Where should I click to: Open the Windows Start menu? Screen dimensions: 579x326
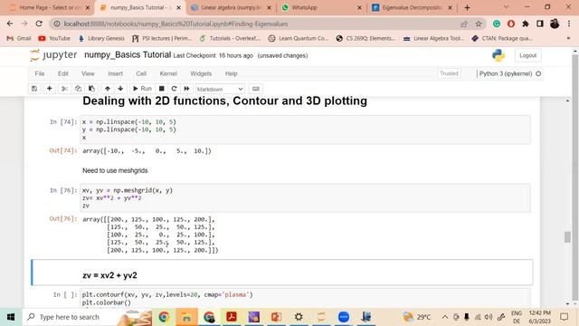11,317
